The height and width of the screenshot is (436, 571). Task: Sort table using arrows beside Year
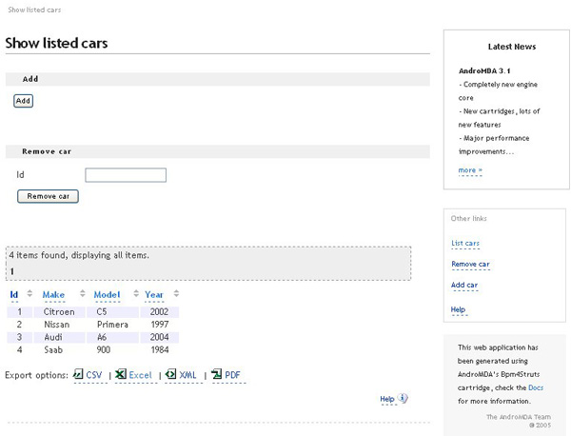point(176,293)
